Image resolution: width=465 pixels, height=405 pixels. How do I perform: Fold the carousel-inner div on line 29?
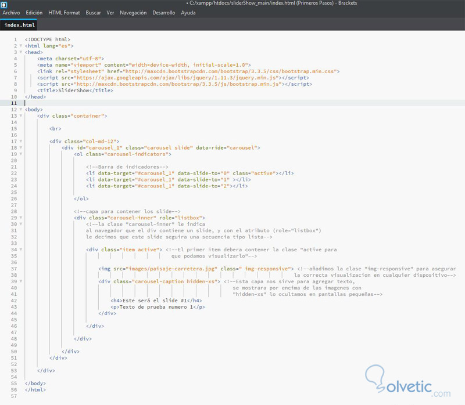pyautogui.click(x=20, y=218)
